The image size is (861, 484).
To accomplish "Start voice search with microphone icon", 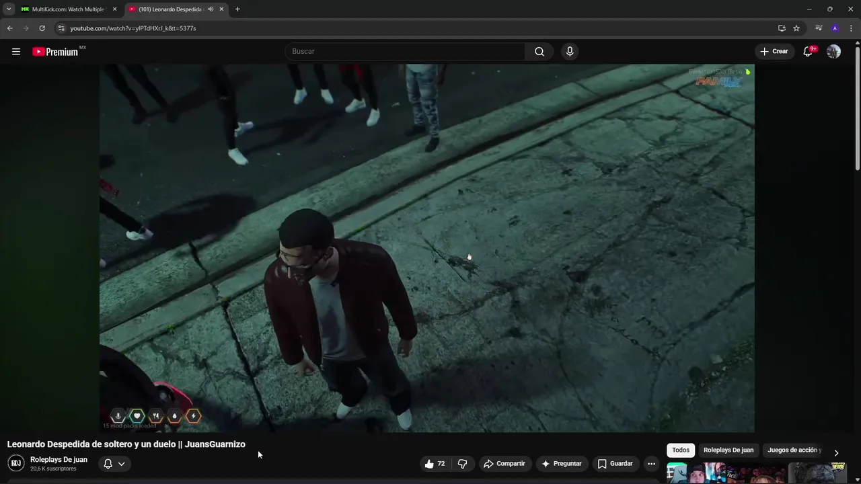I will (x=570, y=52).
